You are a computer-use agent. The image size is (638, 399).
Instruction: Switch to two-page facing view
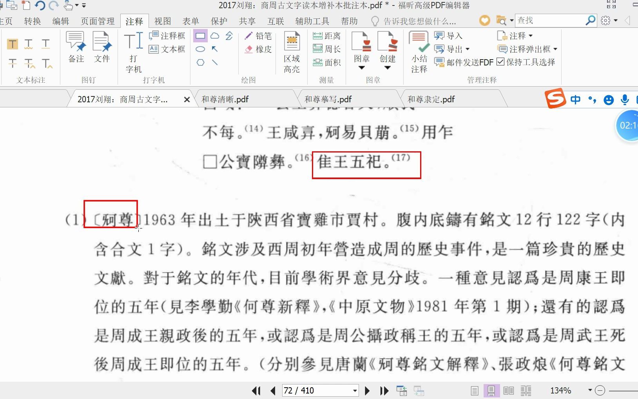(x=509, y=391)
